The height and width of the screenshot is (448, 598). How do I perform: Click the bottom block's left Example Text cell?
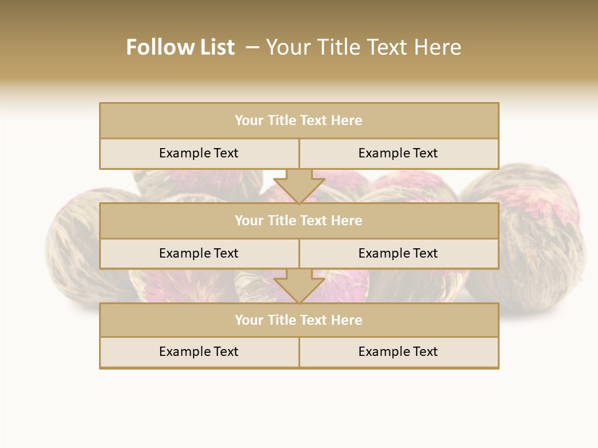click(x=199, y=352)
